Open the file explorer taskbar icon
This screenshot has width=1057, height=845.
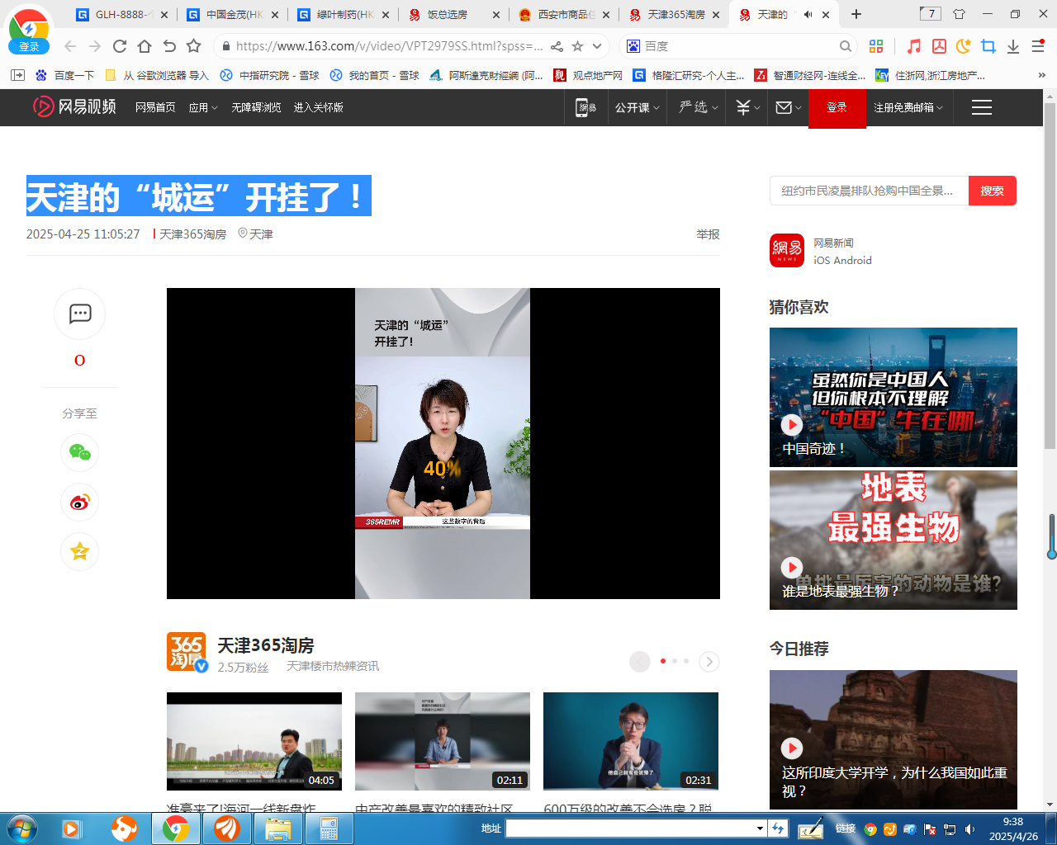pyautogui.click(x=278, y=828)
